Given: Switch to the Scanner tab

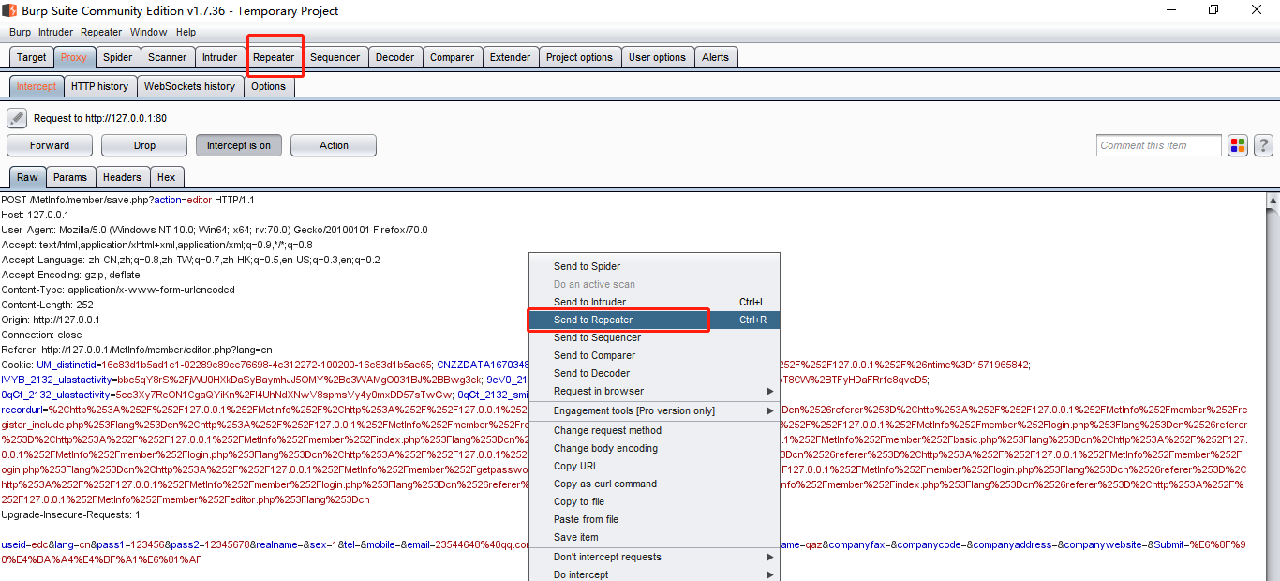Looking at the screenshot, I should [167, 57].
